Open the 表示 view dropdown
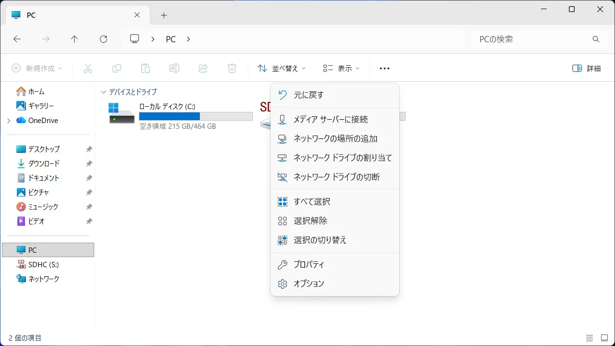 [x=341, y=69]
